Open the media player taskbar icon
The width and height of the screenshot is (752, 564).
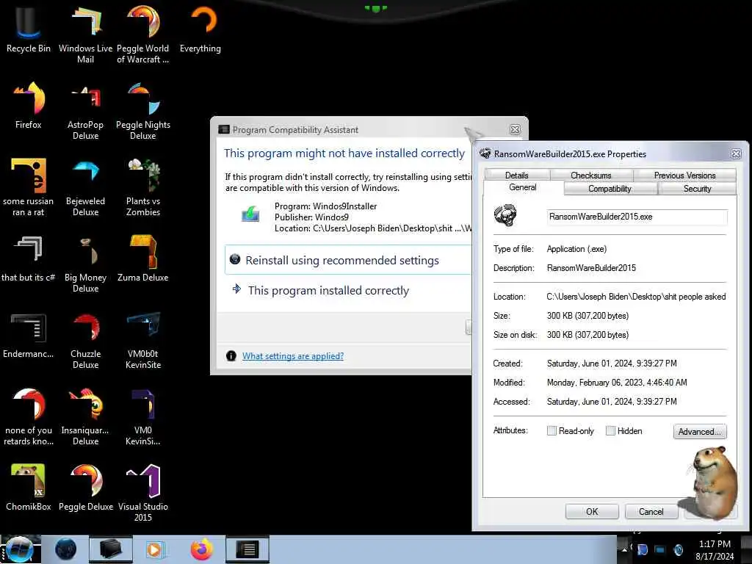point(154,549)
